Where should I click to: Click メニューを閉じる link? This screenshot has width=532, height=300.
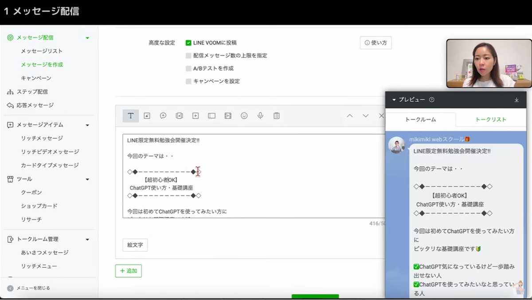click(33, 288)
